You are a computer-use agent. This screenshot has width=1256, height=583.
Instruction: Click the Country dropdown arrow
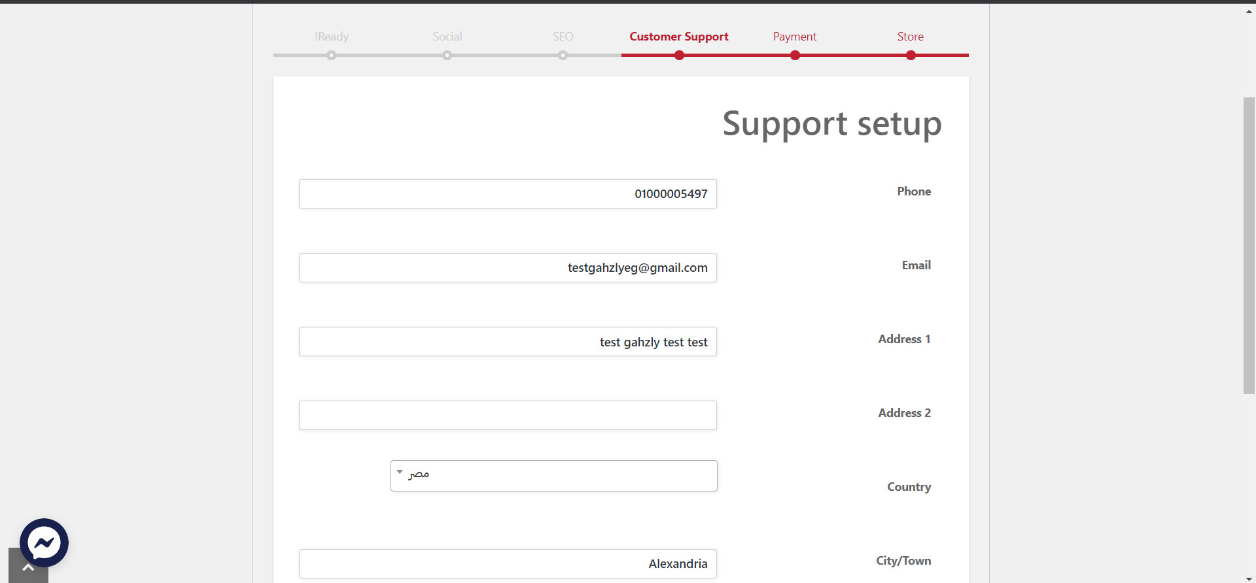point(400,472)
